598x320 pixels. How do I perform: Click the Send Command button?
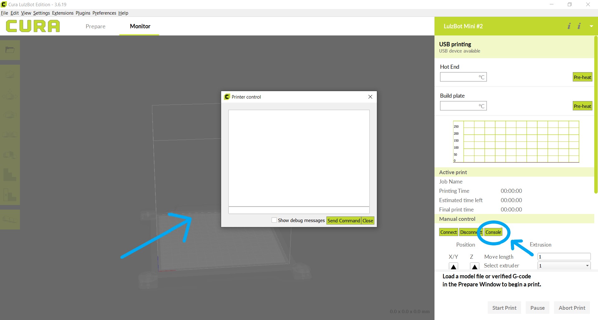coord(344,220)
